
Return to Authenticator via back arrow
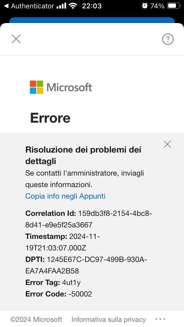coord(6,6)
